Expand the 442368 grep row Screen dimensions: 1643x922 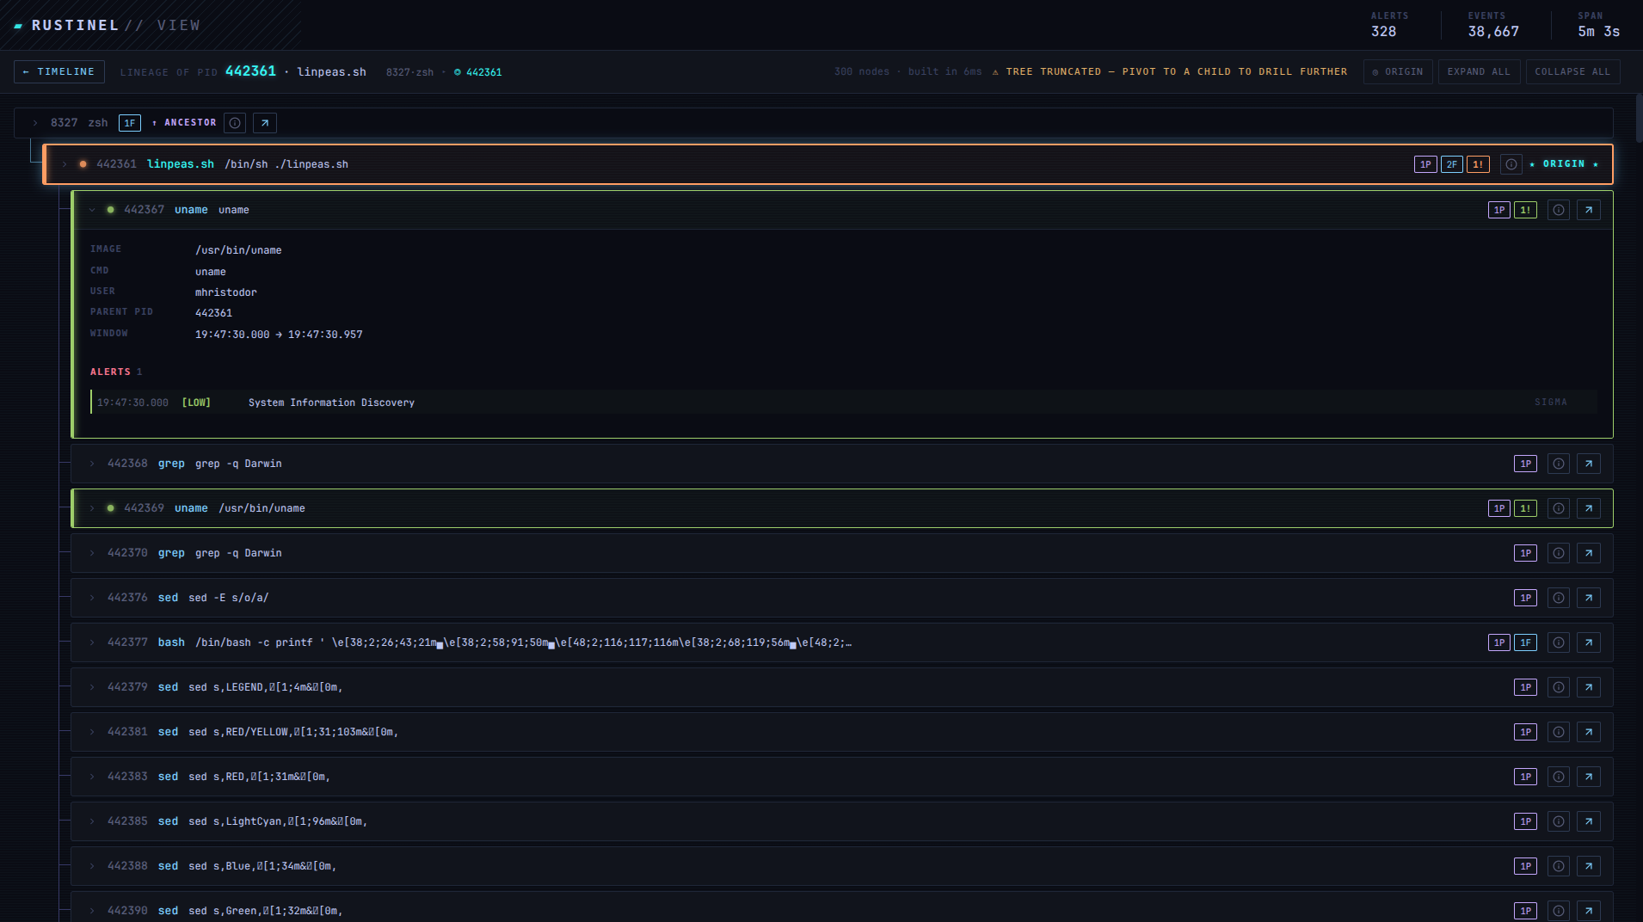92,464
